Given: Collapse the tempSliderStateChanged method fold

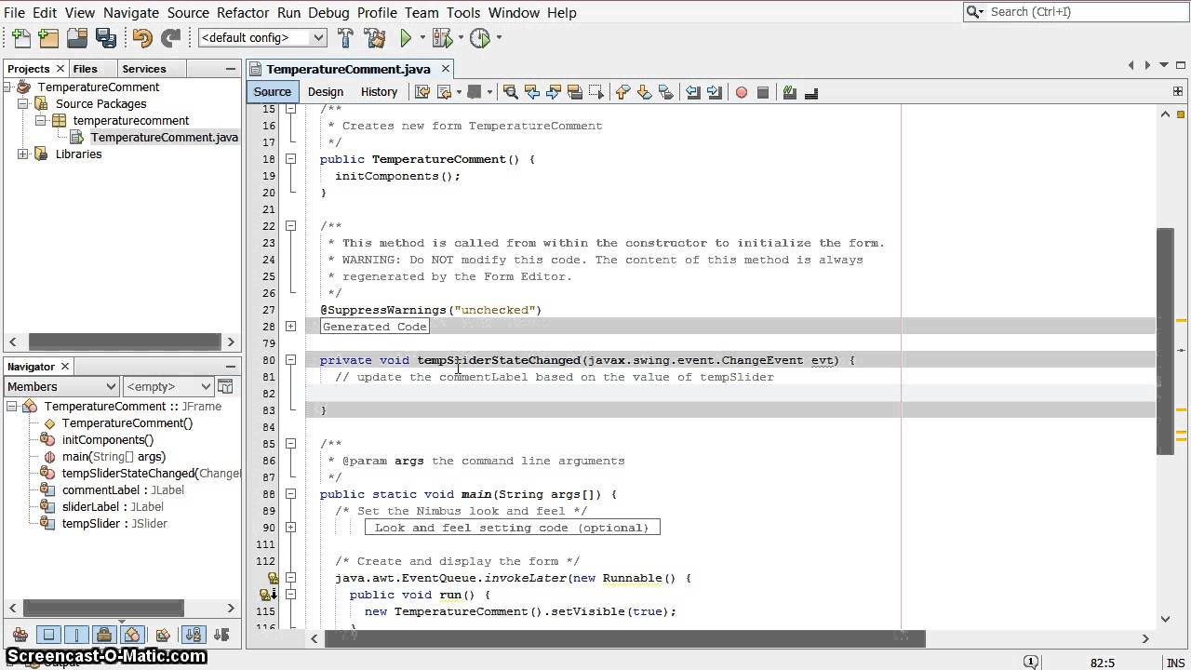Looking at the screenshot, I should pyautogui.click(x=290, y=360).
